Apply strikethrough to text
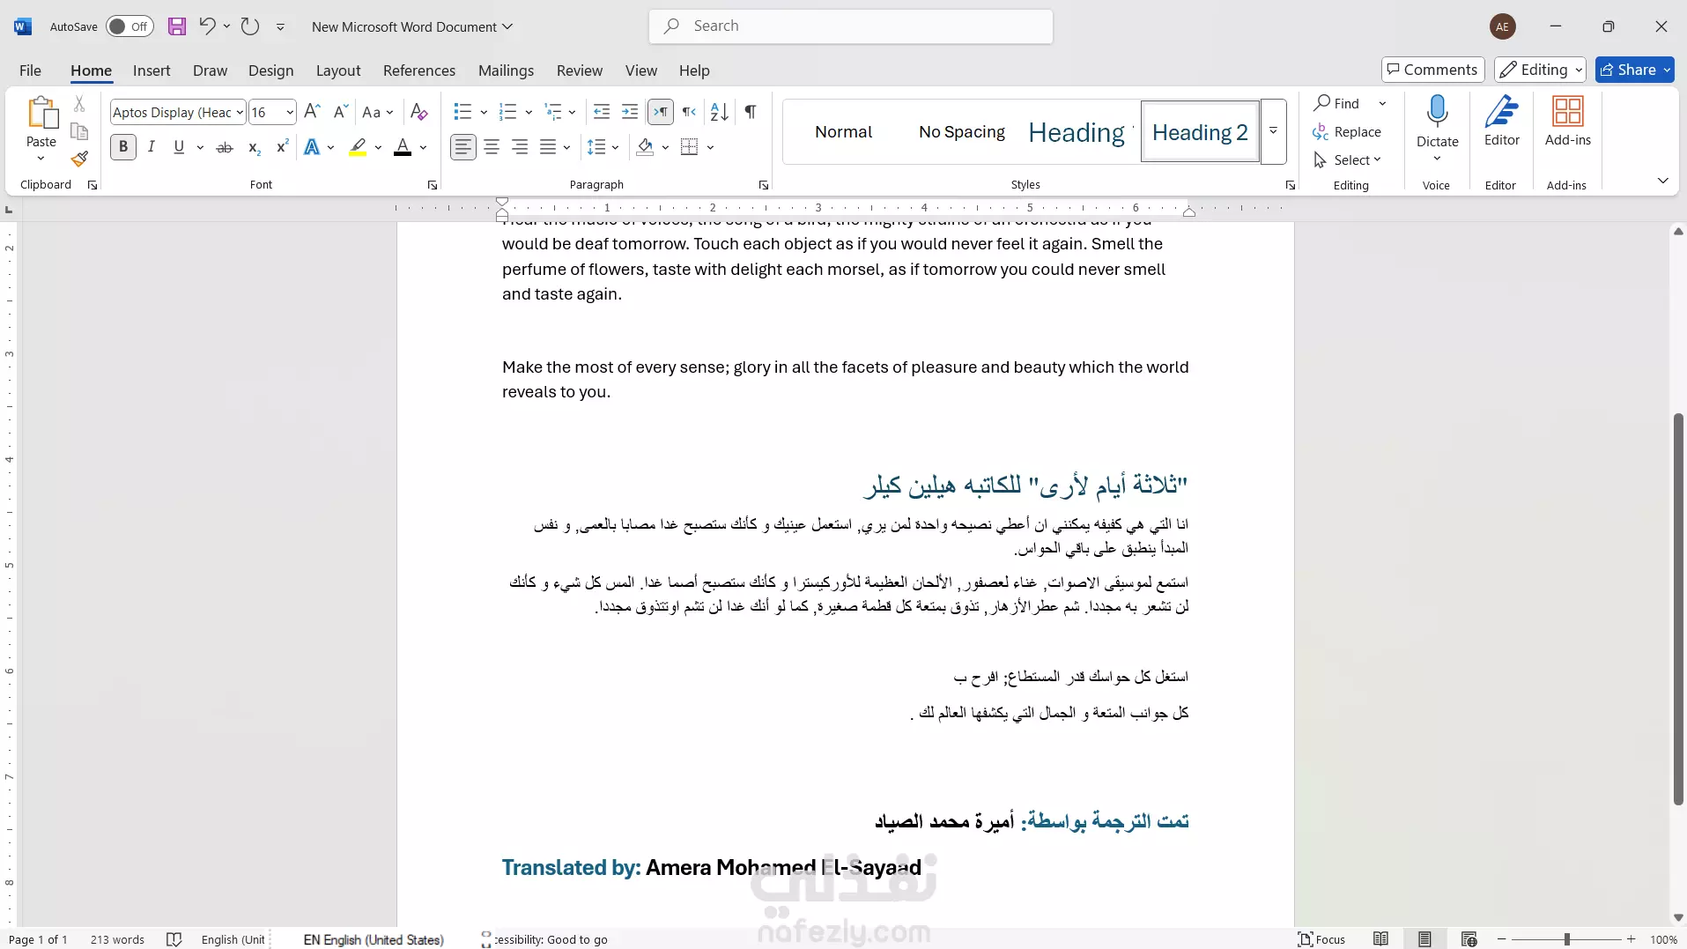Image resolution: width=1687 pixels, height=949 pixels. [225, 147]
